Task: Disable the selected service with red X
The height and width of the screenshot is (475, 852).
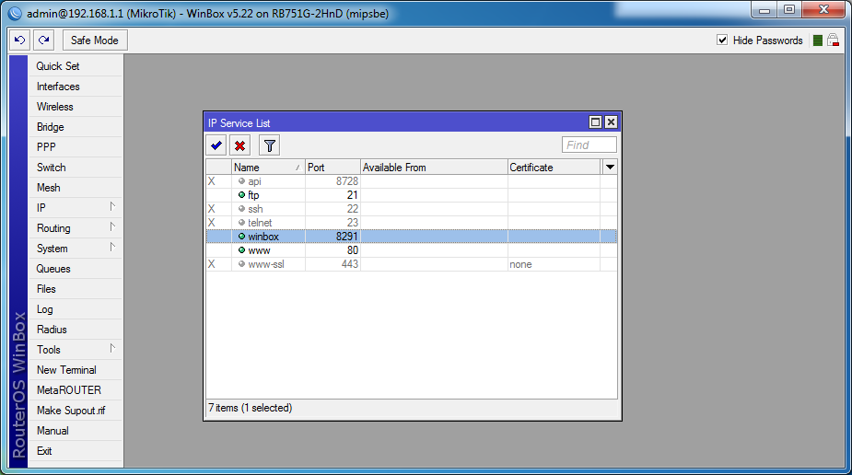Action: click(x=239, y=145)
